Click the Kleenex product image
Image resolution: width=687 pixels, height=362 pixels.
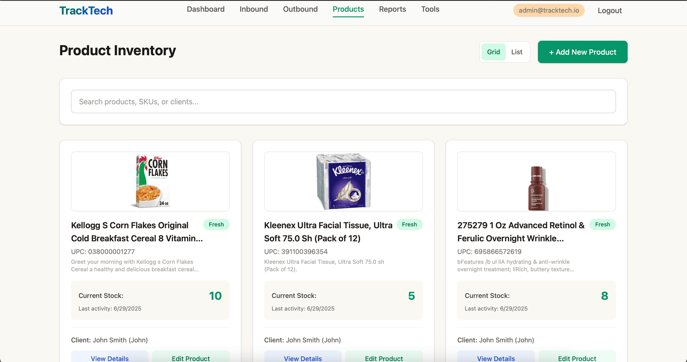pyautogui.click(x=343, y=181)
